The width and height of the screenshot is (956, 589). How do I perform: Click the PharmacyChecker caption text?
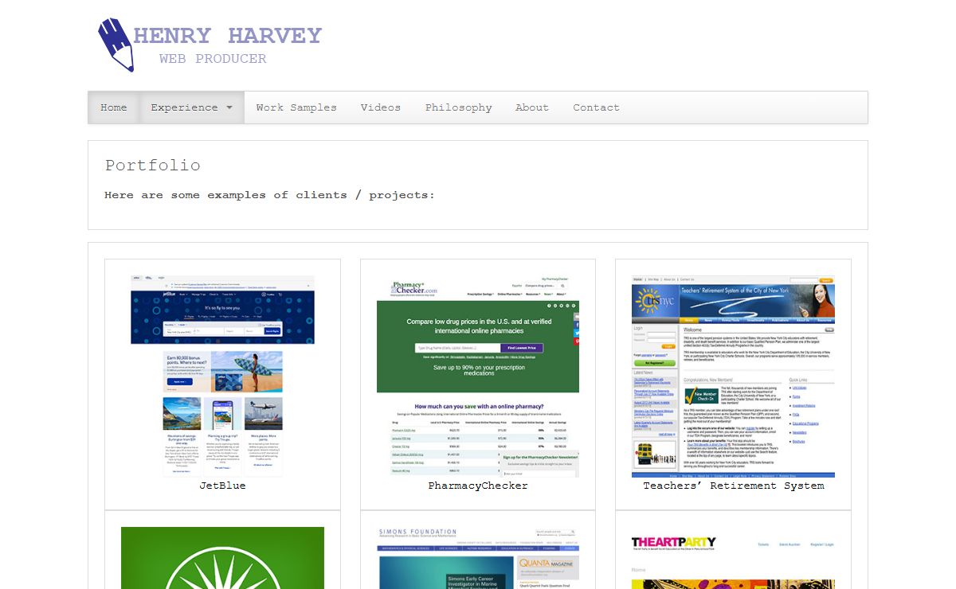[x=478, y=486]
